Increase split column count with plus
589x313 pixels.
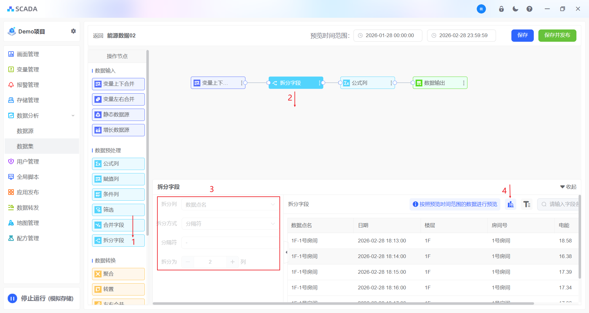[233, 262]
